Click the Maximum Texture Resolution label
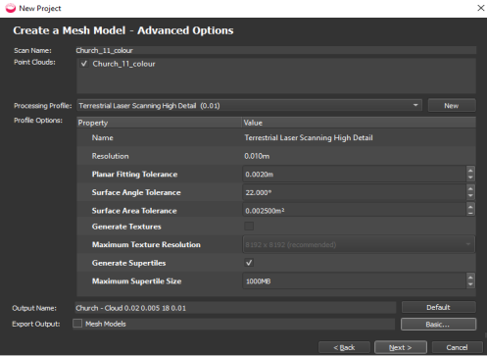The height and width of the screenshot is (356, 487). point(146,244)
